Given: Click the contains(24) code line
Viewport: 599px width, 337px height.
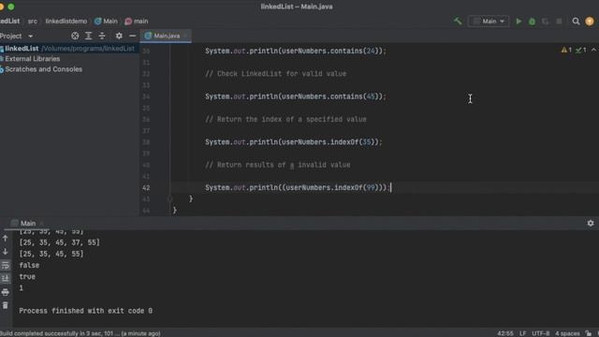Looking at the screenshot, I should (296, 51).
